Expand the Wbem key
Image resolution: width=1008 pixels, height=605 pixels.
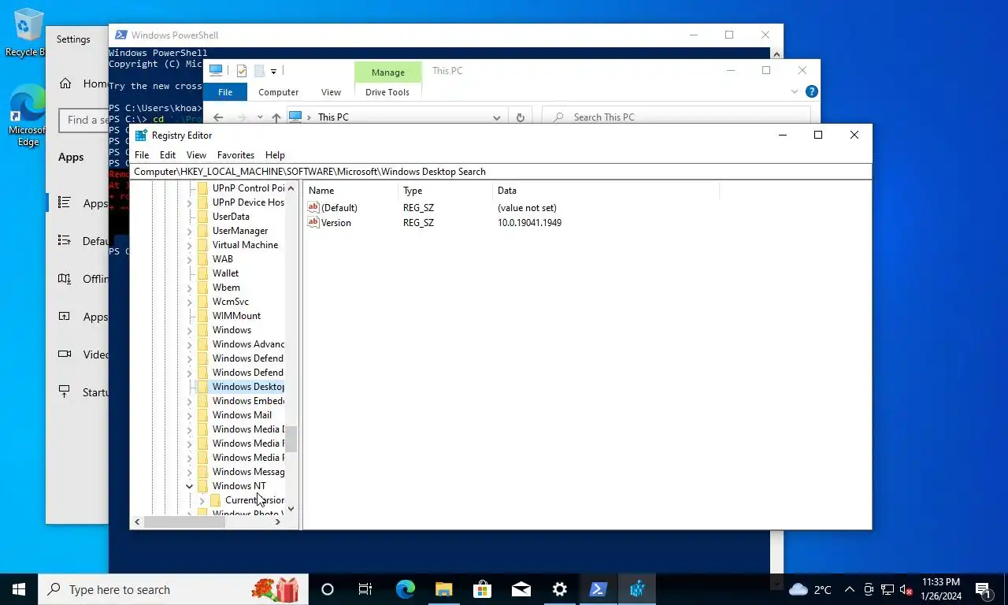189,288
